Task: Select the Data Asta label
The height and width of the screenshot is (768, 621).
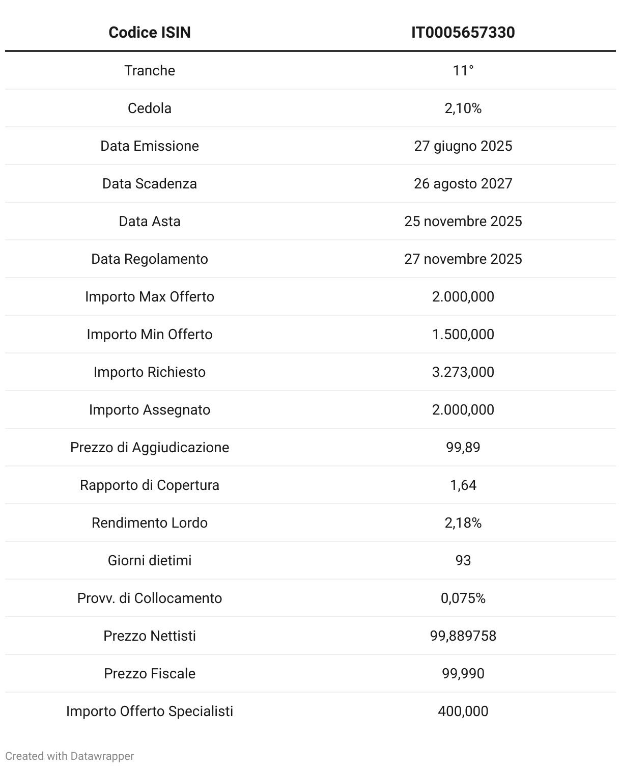Action: point(150,221)
